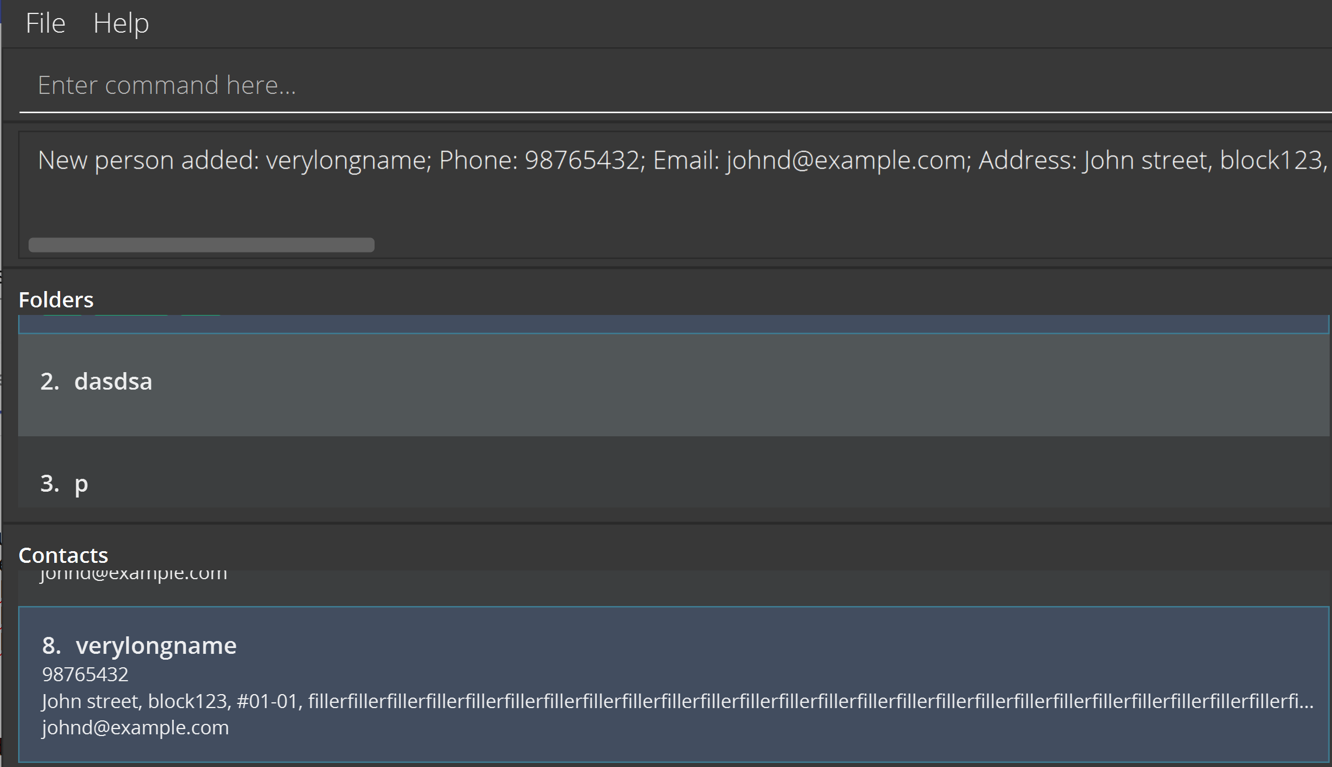Click the empty scrollbar track right of thumb
Screen dimensions: 1332x767
click(817, 245)
